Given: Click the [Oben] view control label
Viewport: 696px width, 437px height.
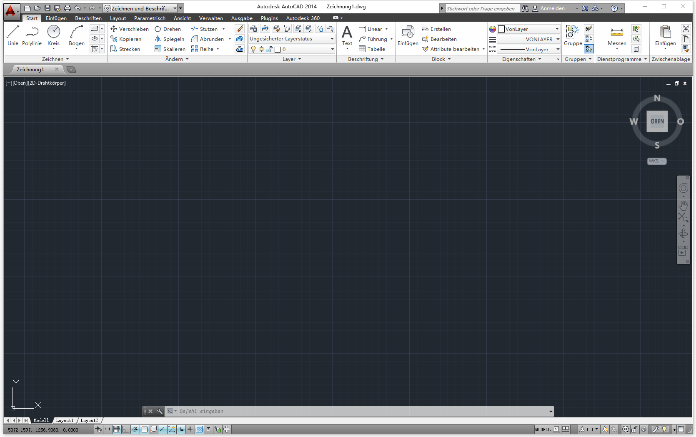Looking at the screenshot, I should click(20, 83).
